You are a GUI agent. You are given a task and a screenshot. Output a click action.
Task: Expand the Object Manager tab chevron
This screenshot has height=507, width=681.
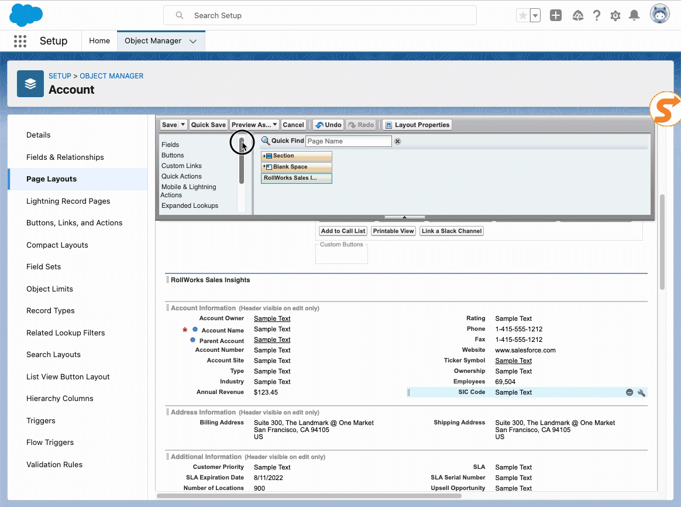coord(193,41)
